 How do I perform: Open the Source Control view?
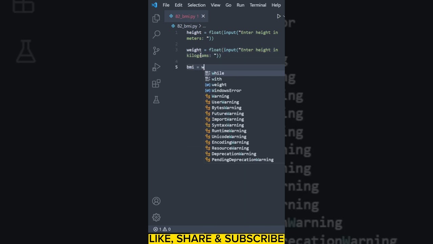156,50
